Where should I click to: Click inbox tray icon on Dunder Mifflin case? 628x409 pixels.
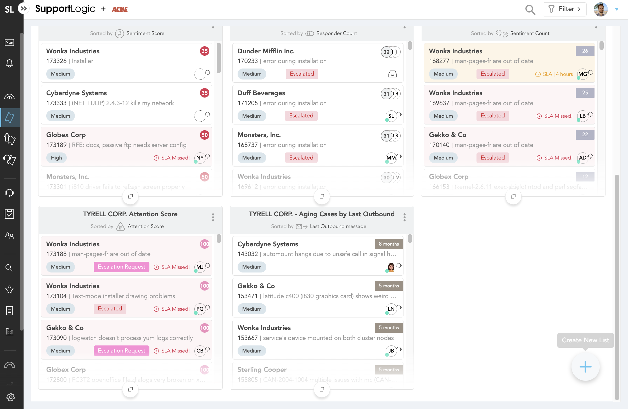point(392,74)
